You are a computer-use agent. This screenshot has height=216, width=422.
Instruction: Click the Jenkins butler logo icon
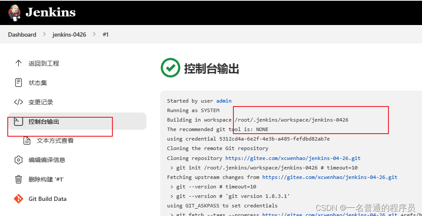[x=15, y=13]
